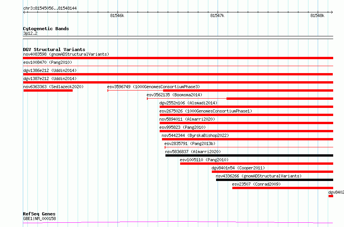This screenshot has width=344, height=227.
Task: Click the red bar under esv2675026
Action: [x=246, y=115]
